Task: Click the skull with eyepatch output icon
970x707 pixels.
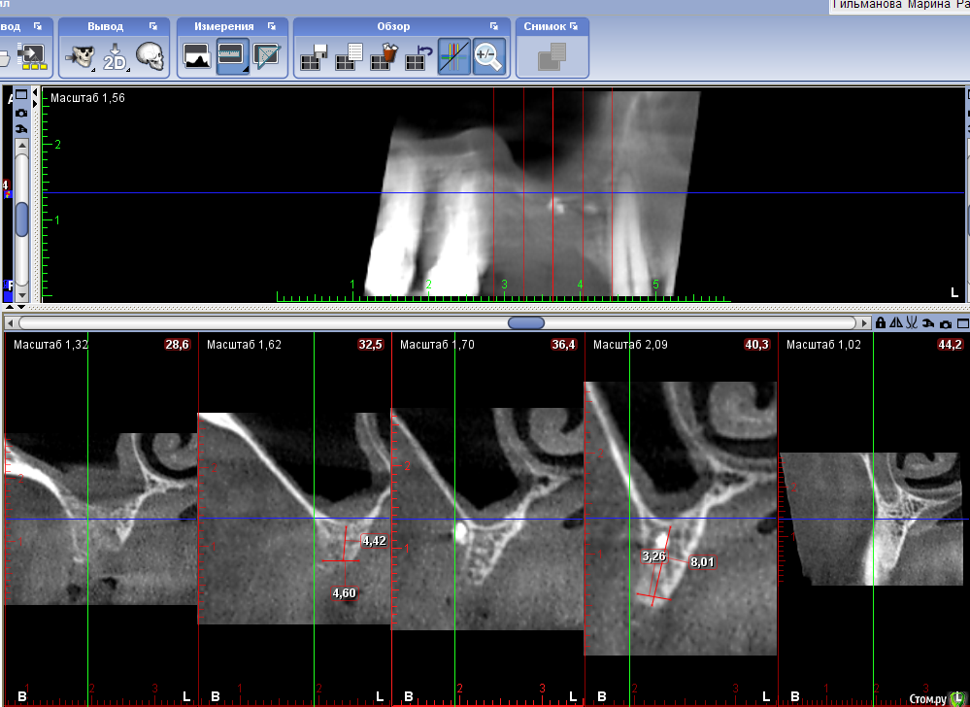Action: (x=80, y=58)
